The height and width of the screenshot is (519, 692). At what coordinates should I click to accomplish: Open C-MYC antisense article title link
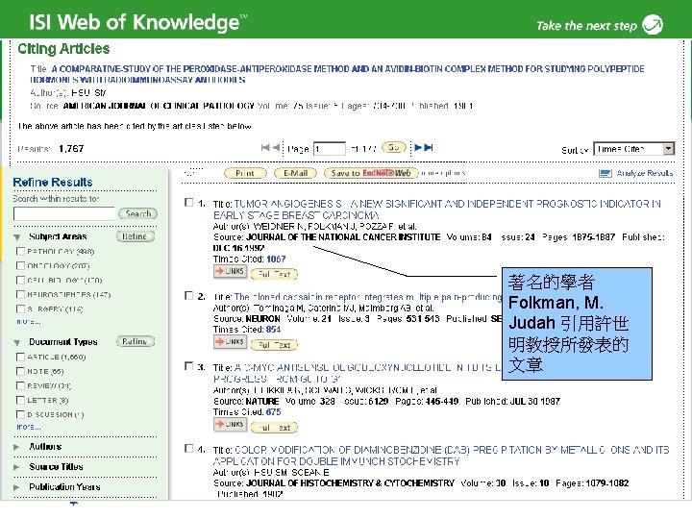pos(357,373)
